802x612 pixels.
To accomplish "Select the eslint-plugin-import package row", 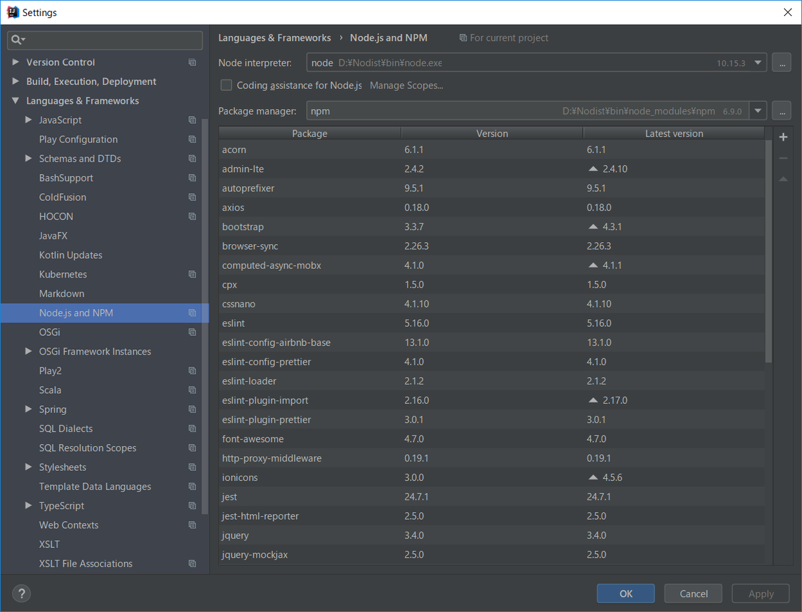I will pos(492,401).
